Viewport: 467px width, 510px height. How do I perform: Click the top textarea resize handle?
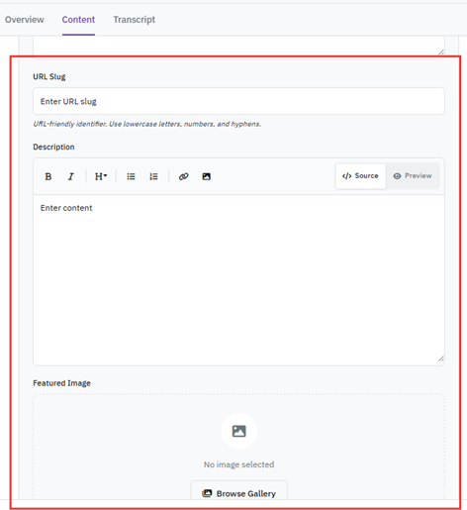[x=441, y=52]
